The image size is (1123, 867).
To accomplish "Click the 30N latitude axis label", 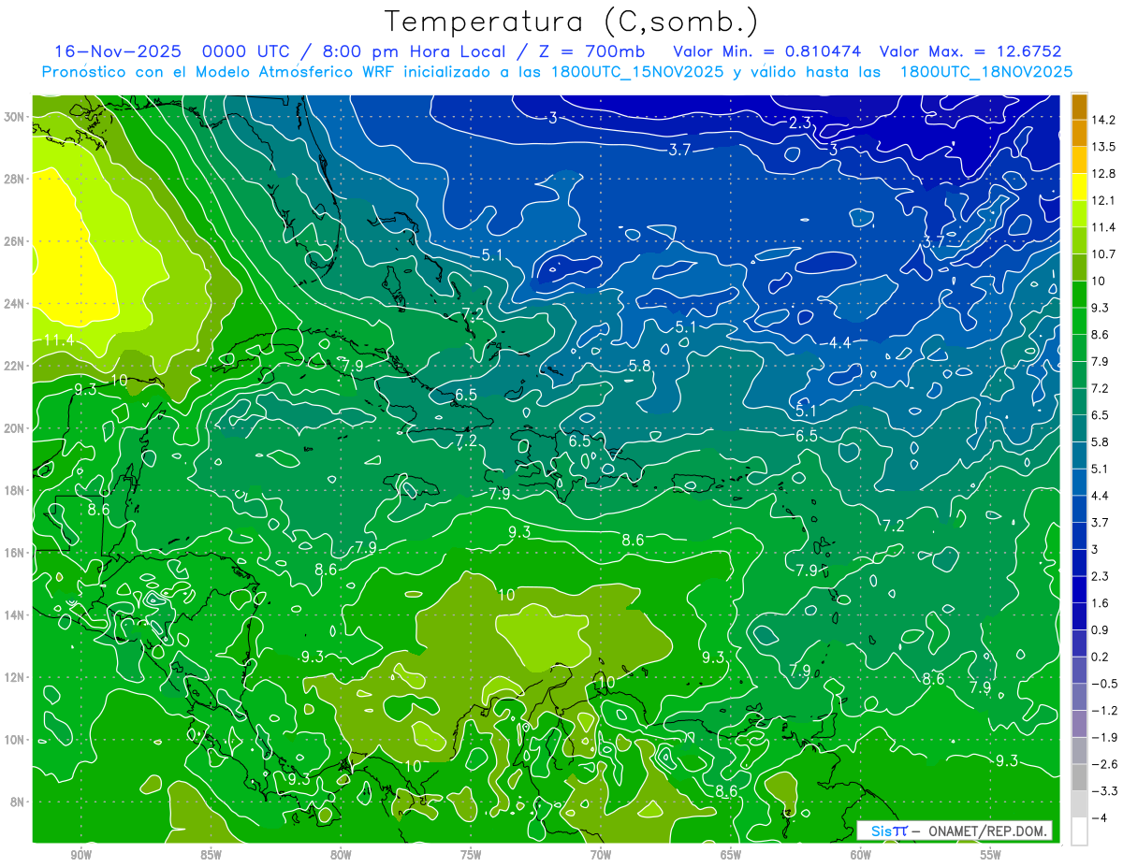I will (x=16, y=116).
